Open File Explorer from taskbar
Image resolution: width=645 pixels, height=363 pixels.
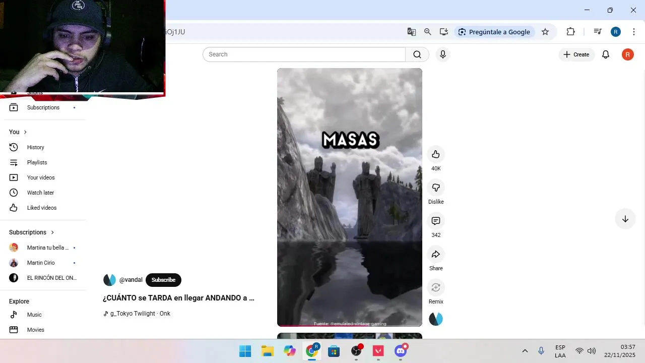click(268, 351)
